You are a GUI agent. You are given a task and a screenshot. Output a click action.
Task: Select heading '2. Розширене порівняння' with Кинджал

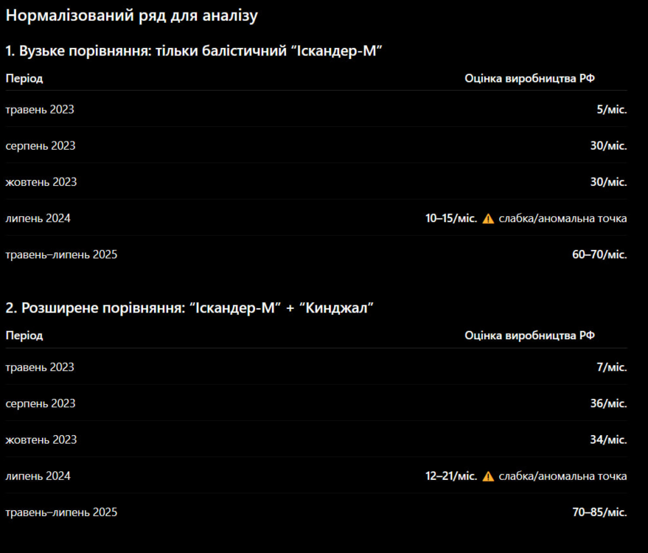click(189, 308)
